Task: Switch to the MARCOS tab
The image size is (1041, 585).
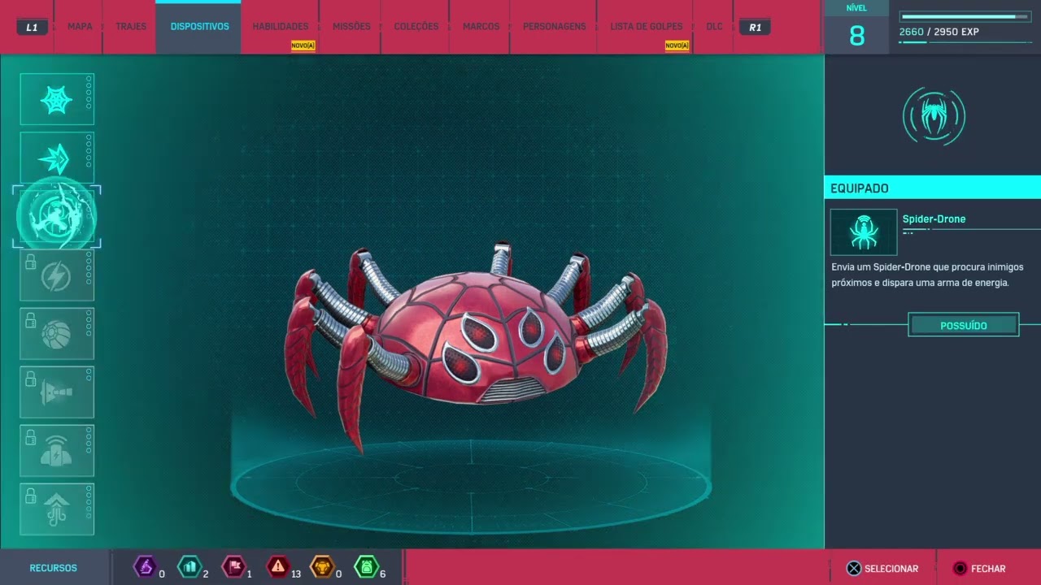Action: click(x=481, y=27)
